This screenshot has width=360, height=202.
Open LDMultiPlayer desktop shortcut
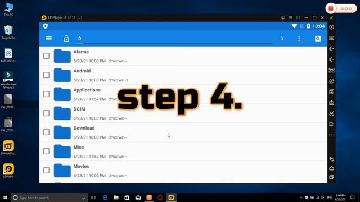[8, 148]
